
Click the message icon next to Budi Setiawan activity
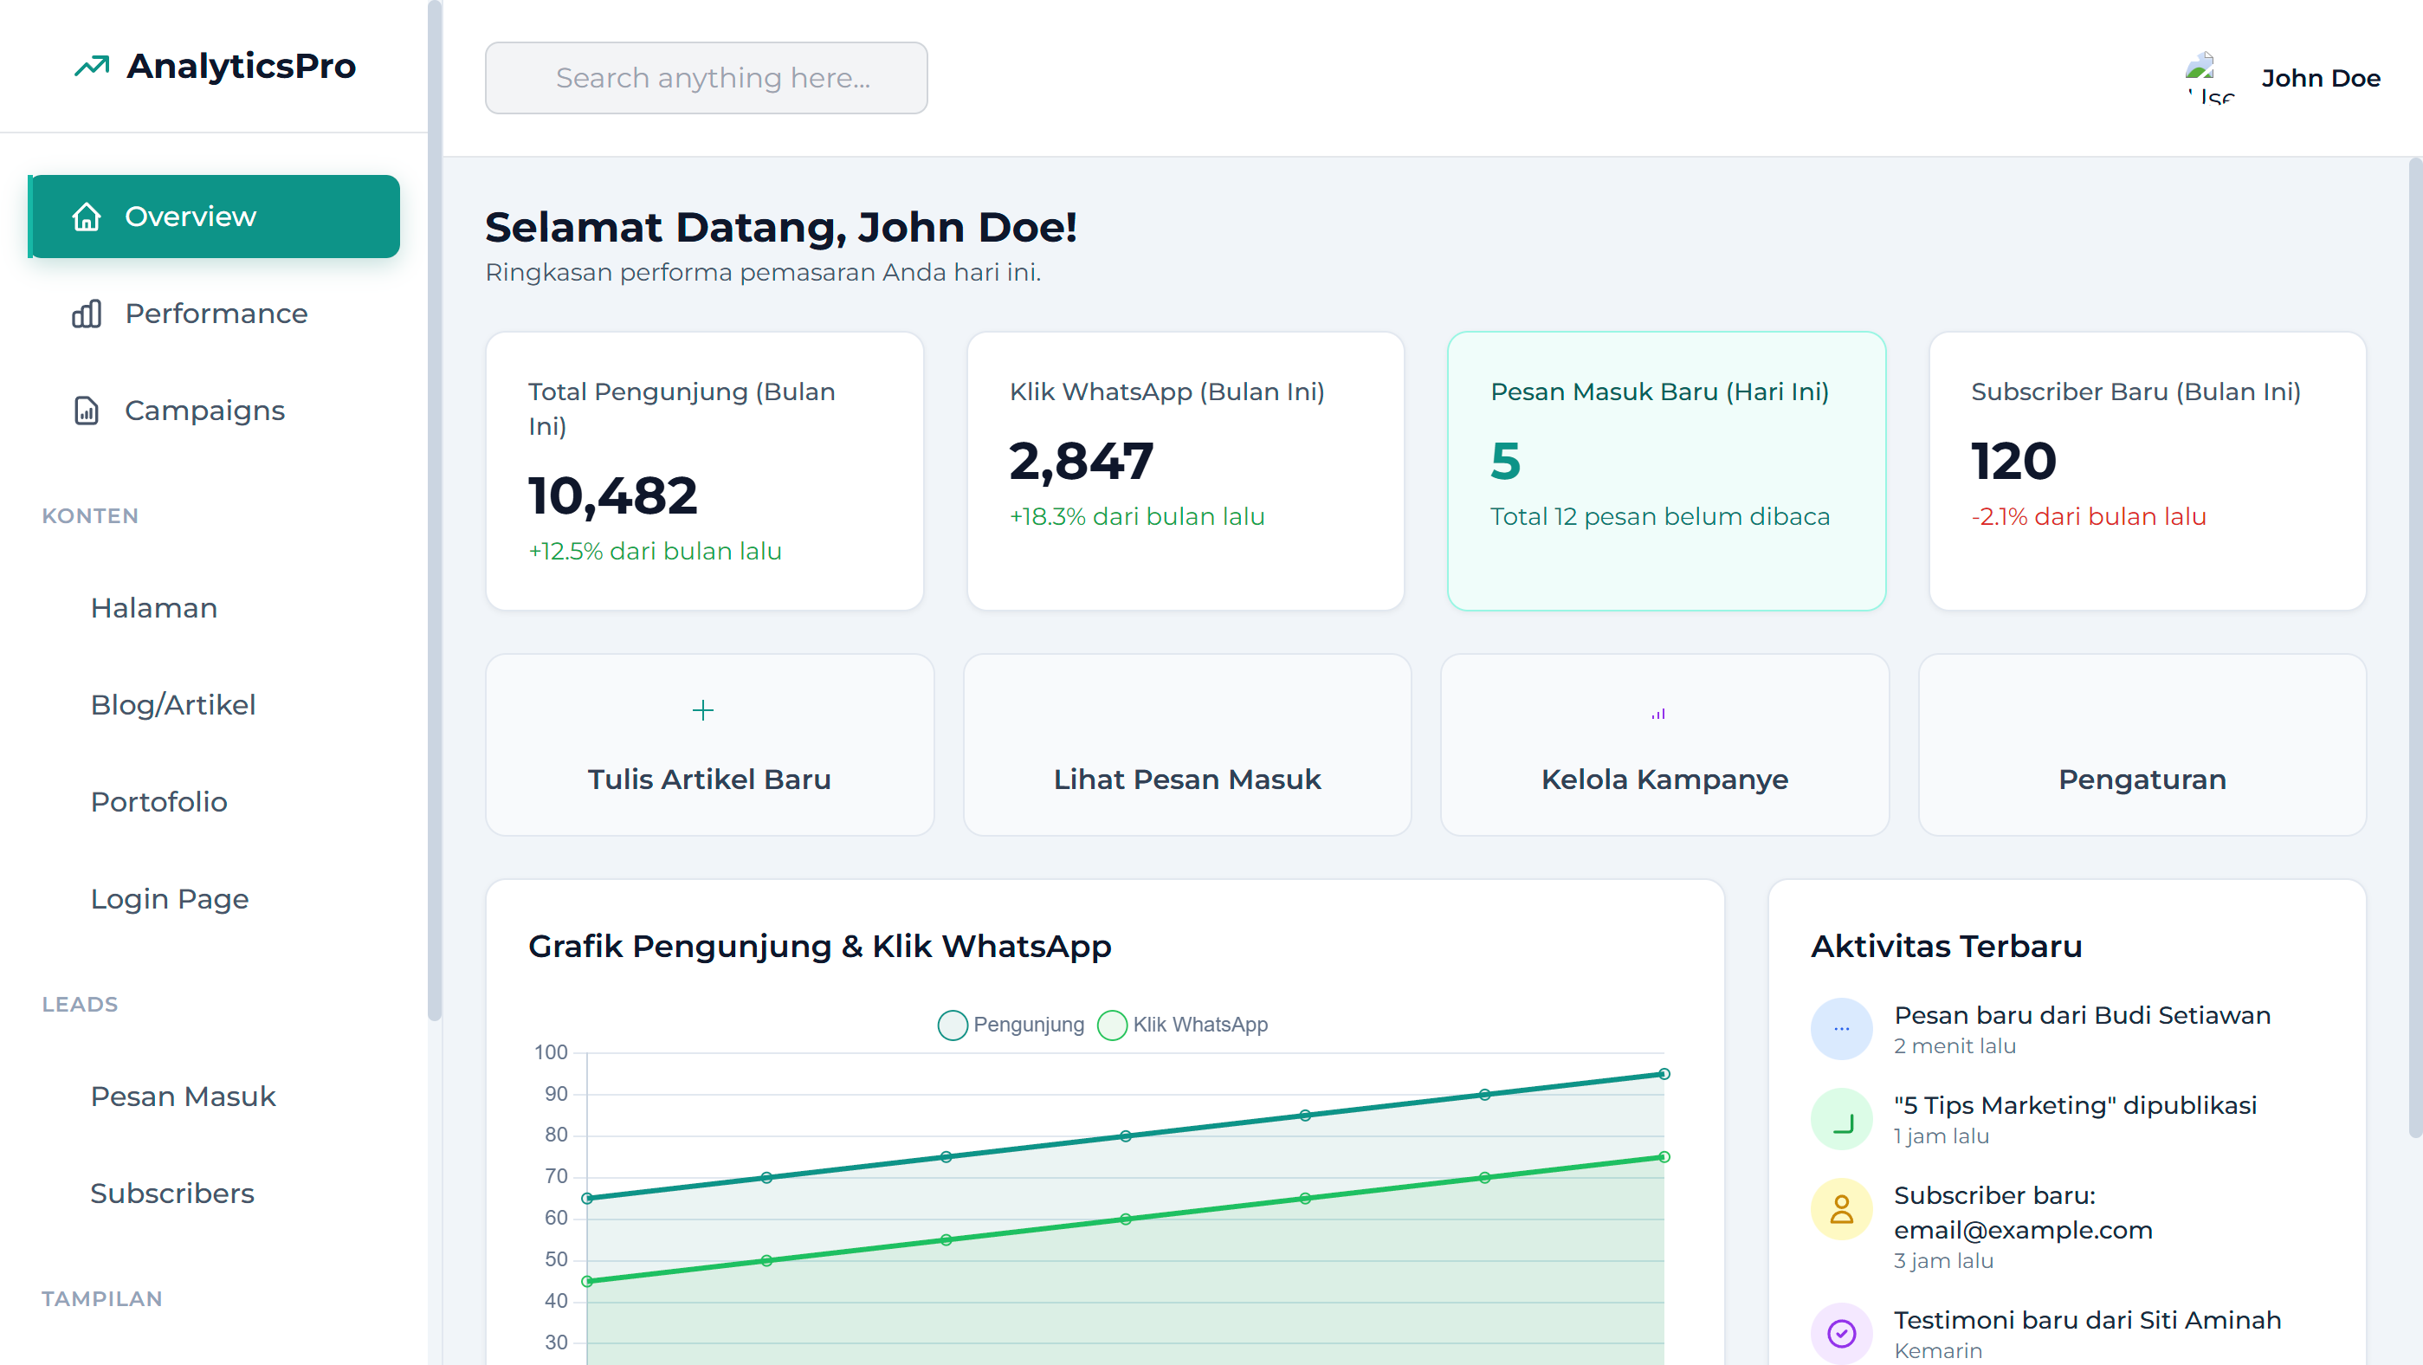1843,1028
